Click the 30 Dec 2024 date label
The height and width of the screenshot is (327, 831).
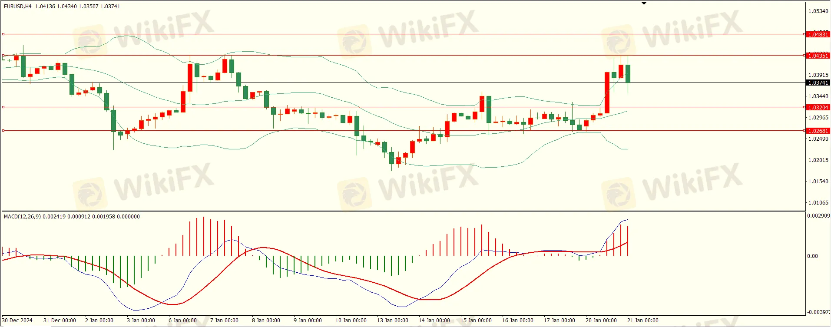17,320
